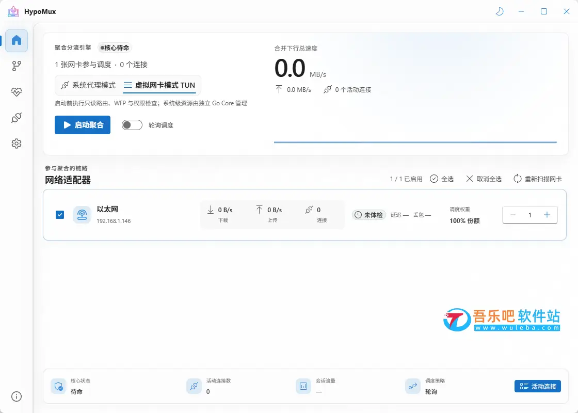Click the 聚合分流引擎 label
The height and width of the screenshot is (413, 578).
(x=73, y=47)
